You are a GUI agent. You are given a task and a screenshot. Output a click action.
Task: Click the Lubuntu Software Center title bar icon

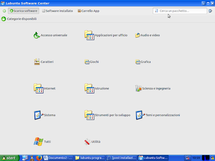pos(3,3)
